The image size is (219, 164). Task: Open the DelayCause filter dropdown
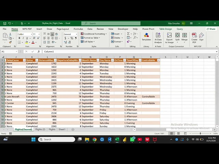point(24,60)
